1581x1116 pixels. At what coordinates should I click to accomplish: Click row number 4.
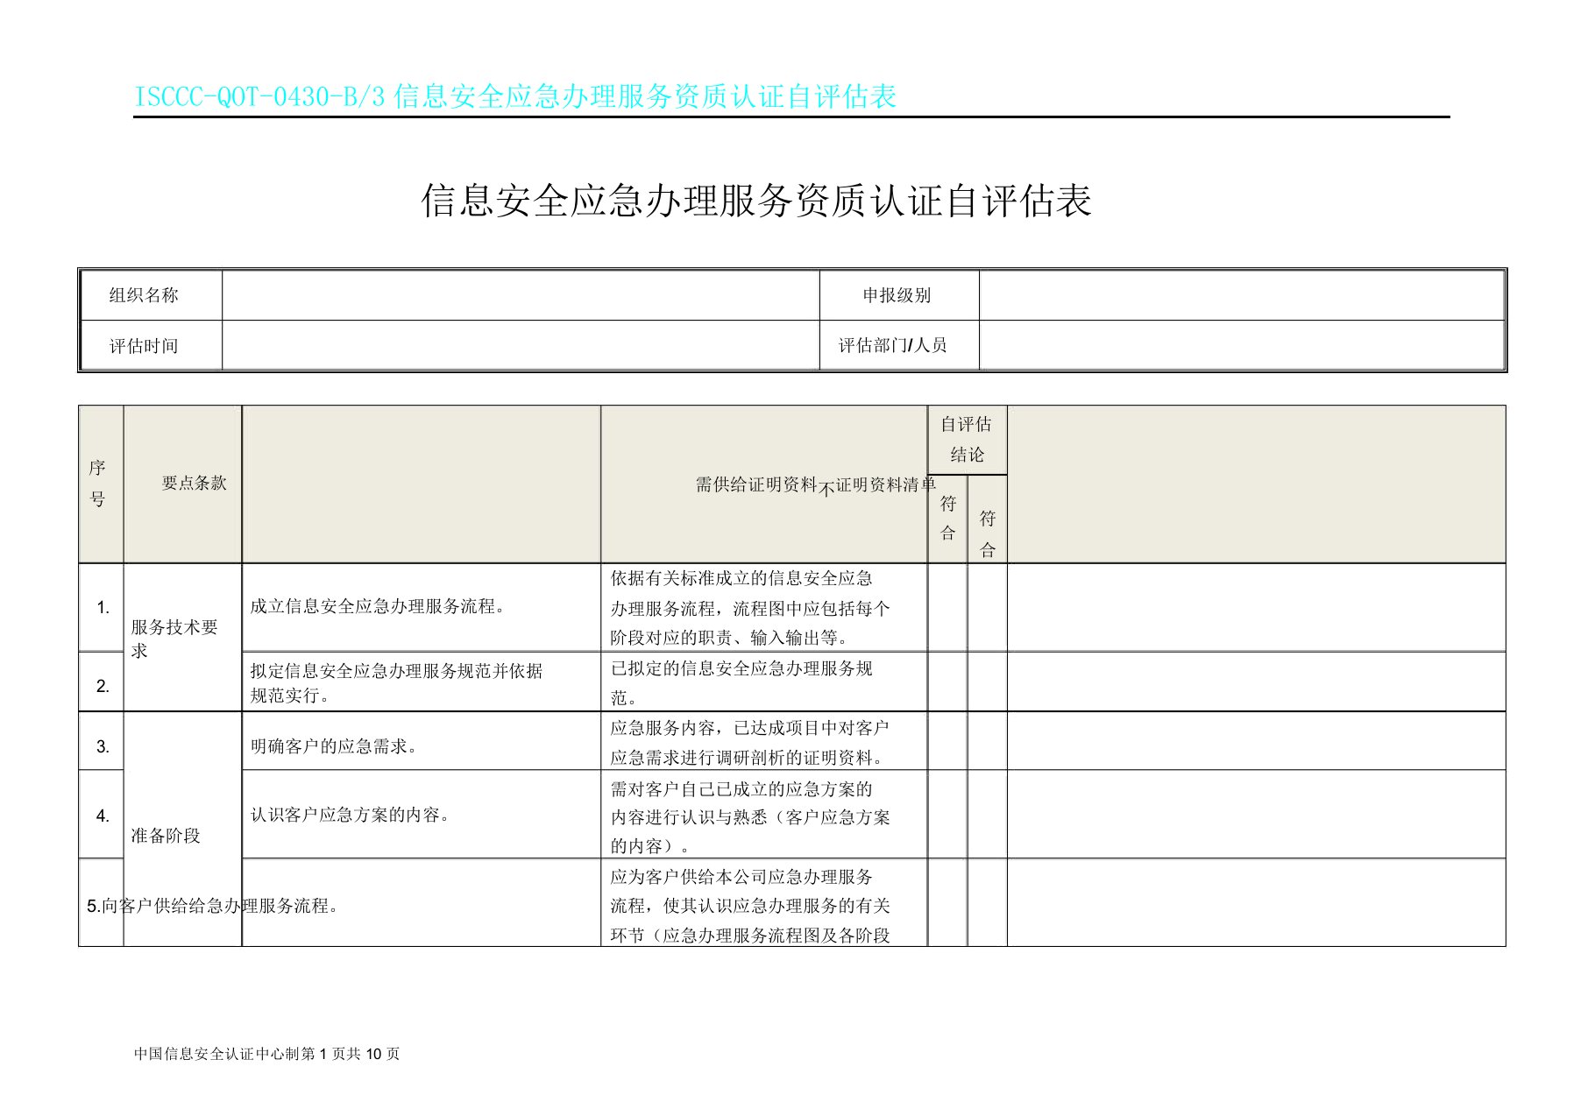coord(103,816)
